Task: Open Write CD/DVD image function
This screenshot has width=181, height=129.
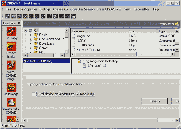Action: [x=11, y=65]
